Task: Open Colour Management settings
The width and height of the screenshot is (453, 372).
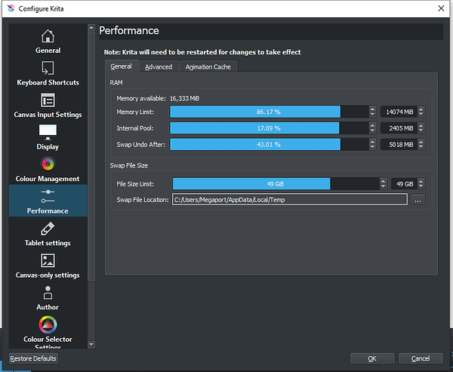Action: pos(48,170)
